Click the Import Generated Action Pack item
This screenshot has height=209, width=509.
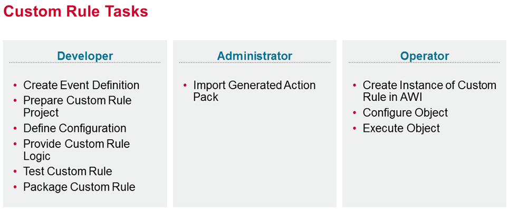254,91
